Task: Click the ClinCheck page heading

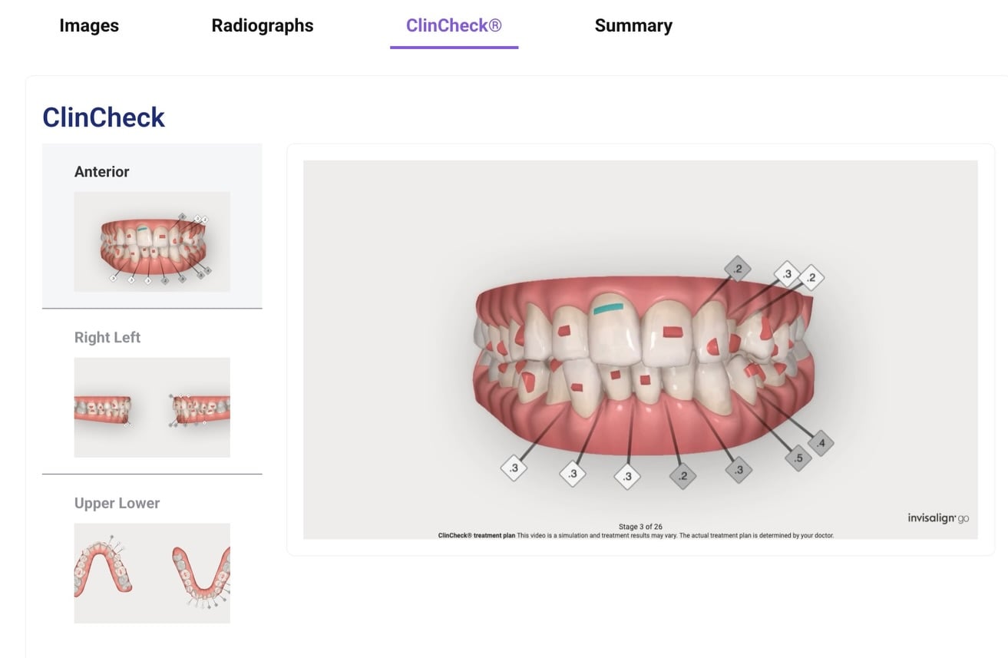Action: coord(104,117)
